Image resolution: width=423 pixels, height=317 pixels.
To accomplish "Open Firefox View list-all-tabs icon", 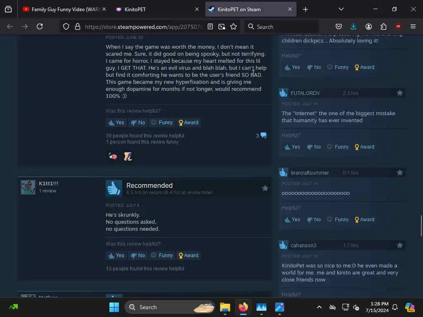I will pos(8,9).
